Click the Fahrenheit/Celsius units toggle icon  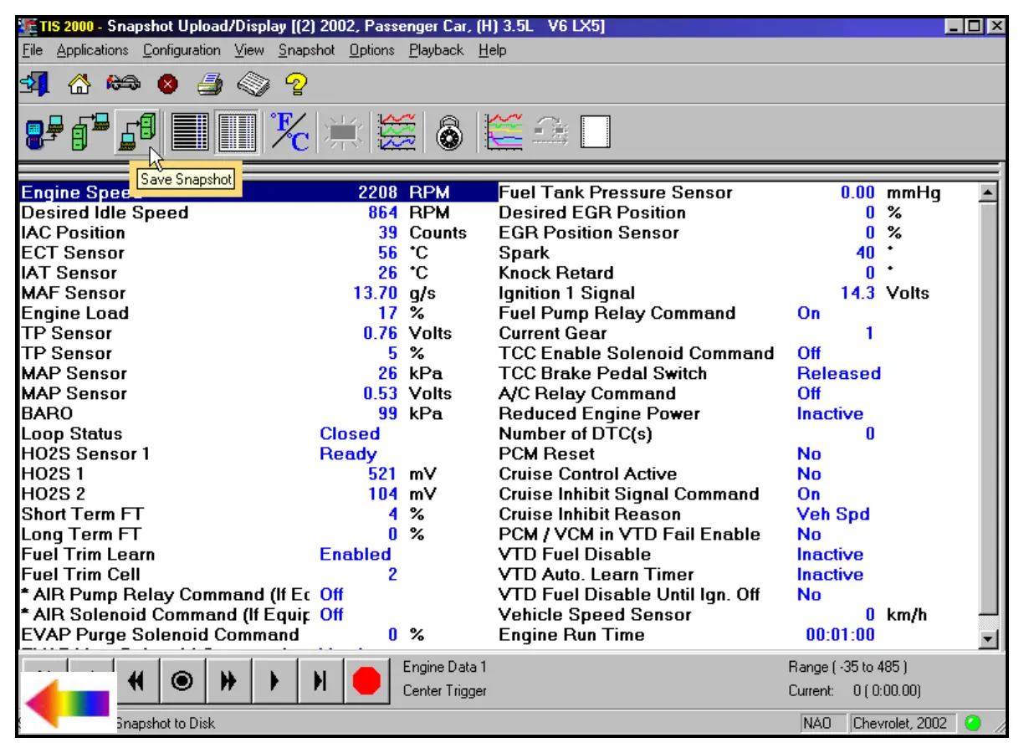coord(289,131)
